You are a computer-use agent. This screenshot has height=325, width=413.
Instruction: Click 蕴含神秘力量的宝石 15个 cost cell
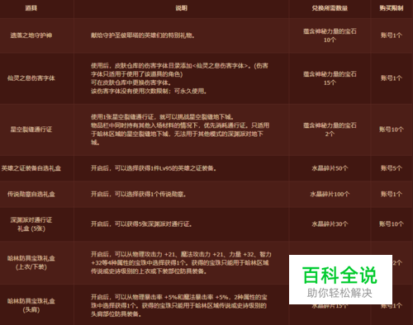330,78
